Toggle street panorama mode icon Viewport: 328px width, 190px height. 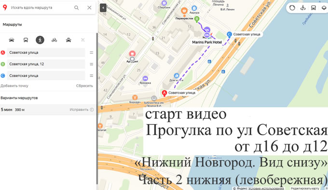(x=303, y=8)
